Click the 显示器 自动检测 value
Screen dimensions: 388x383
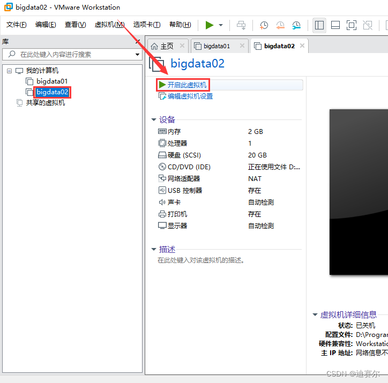coord(261,226)
